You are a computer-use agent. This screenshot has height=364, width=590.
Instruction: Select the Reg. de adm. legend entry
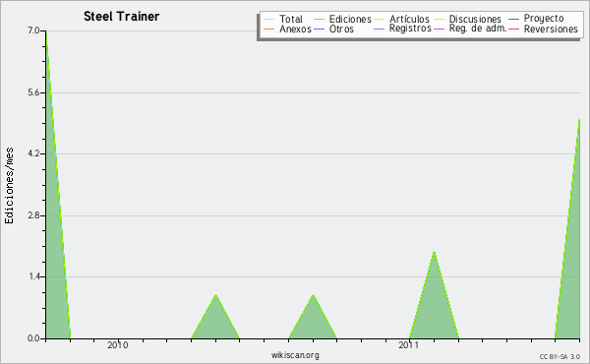(470, 29)
